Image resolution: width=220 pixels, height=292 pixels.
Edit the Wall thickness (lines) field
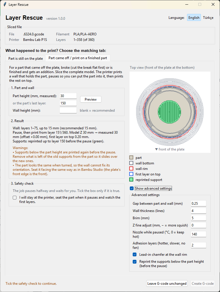pos(199,211)
